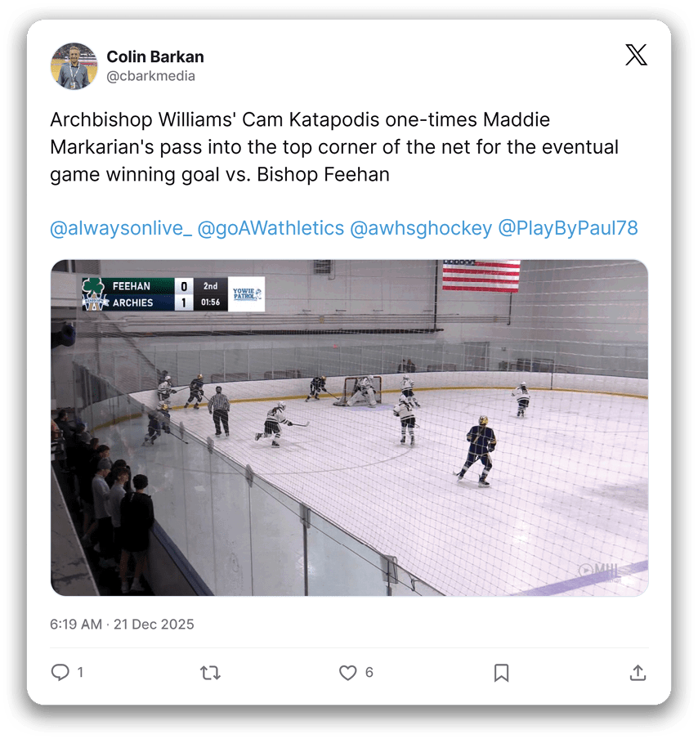Click the reply speech bubble icon
This screenshot has width=698, height=739.
click(x=60, y=672)
